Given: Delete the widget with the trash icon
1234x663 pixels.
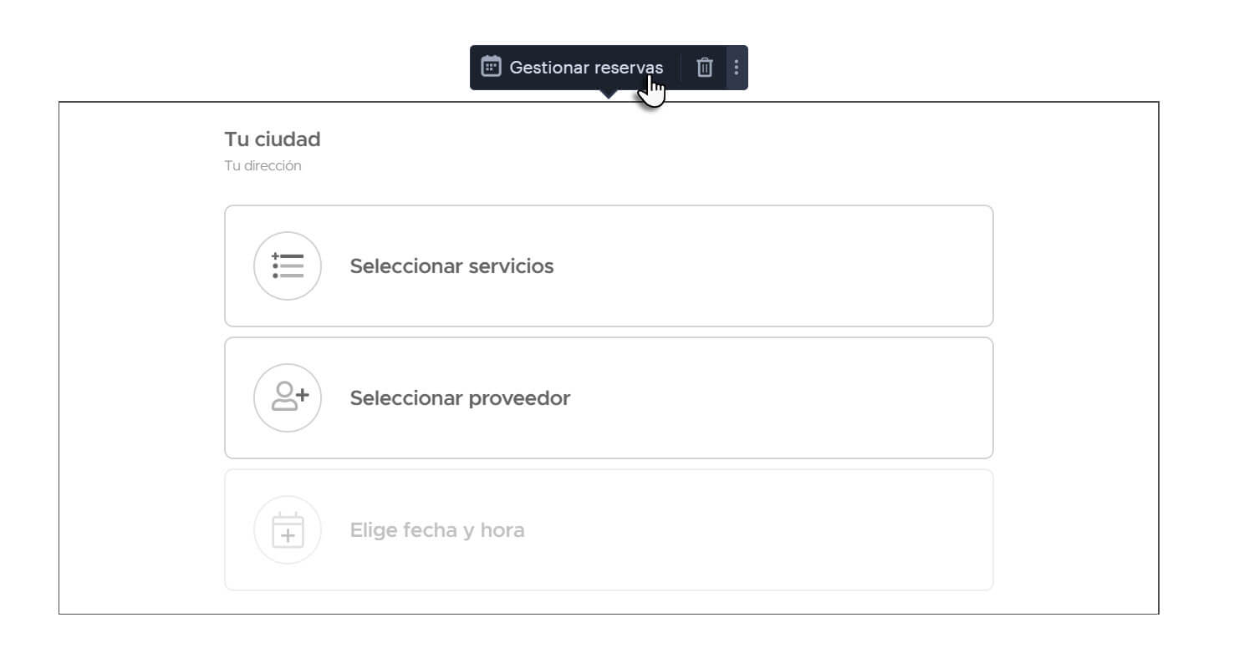Looking at the screenshot, I should pyautogui.click(x=705, y=67).
